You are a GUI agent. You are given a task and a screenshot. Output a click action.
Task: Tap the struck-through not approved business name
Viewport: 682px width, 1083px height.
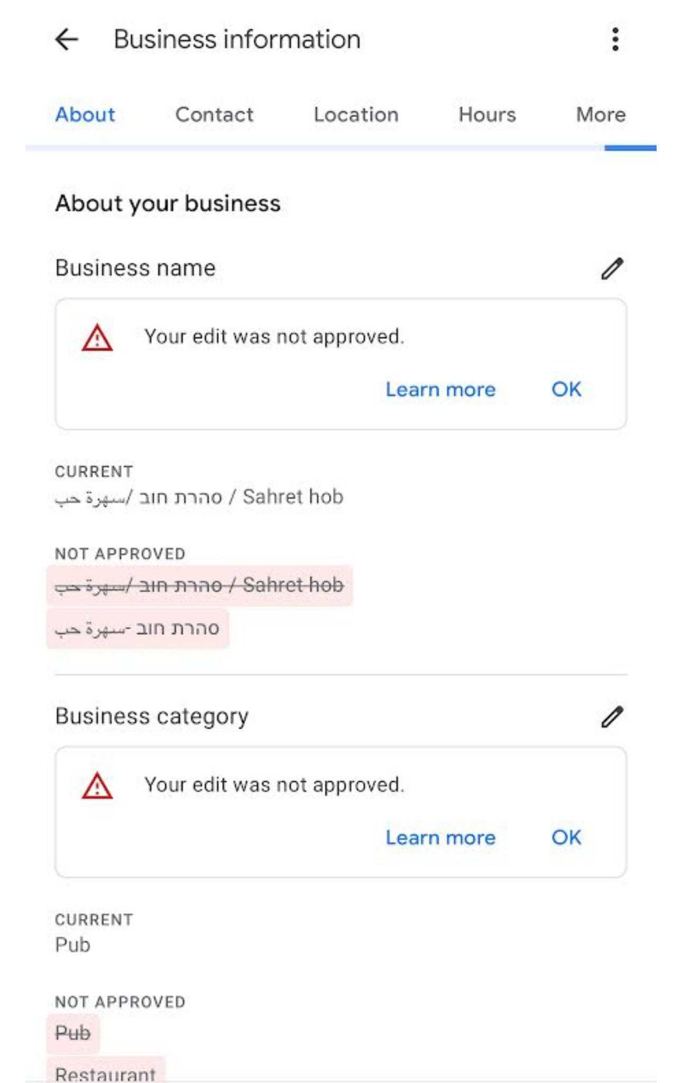click(199, 585)
